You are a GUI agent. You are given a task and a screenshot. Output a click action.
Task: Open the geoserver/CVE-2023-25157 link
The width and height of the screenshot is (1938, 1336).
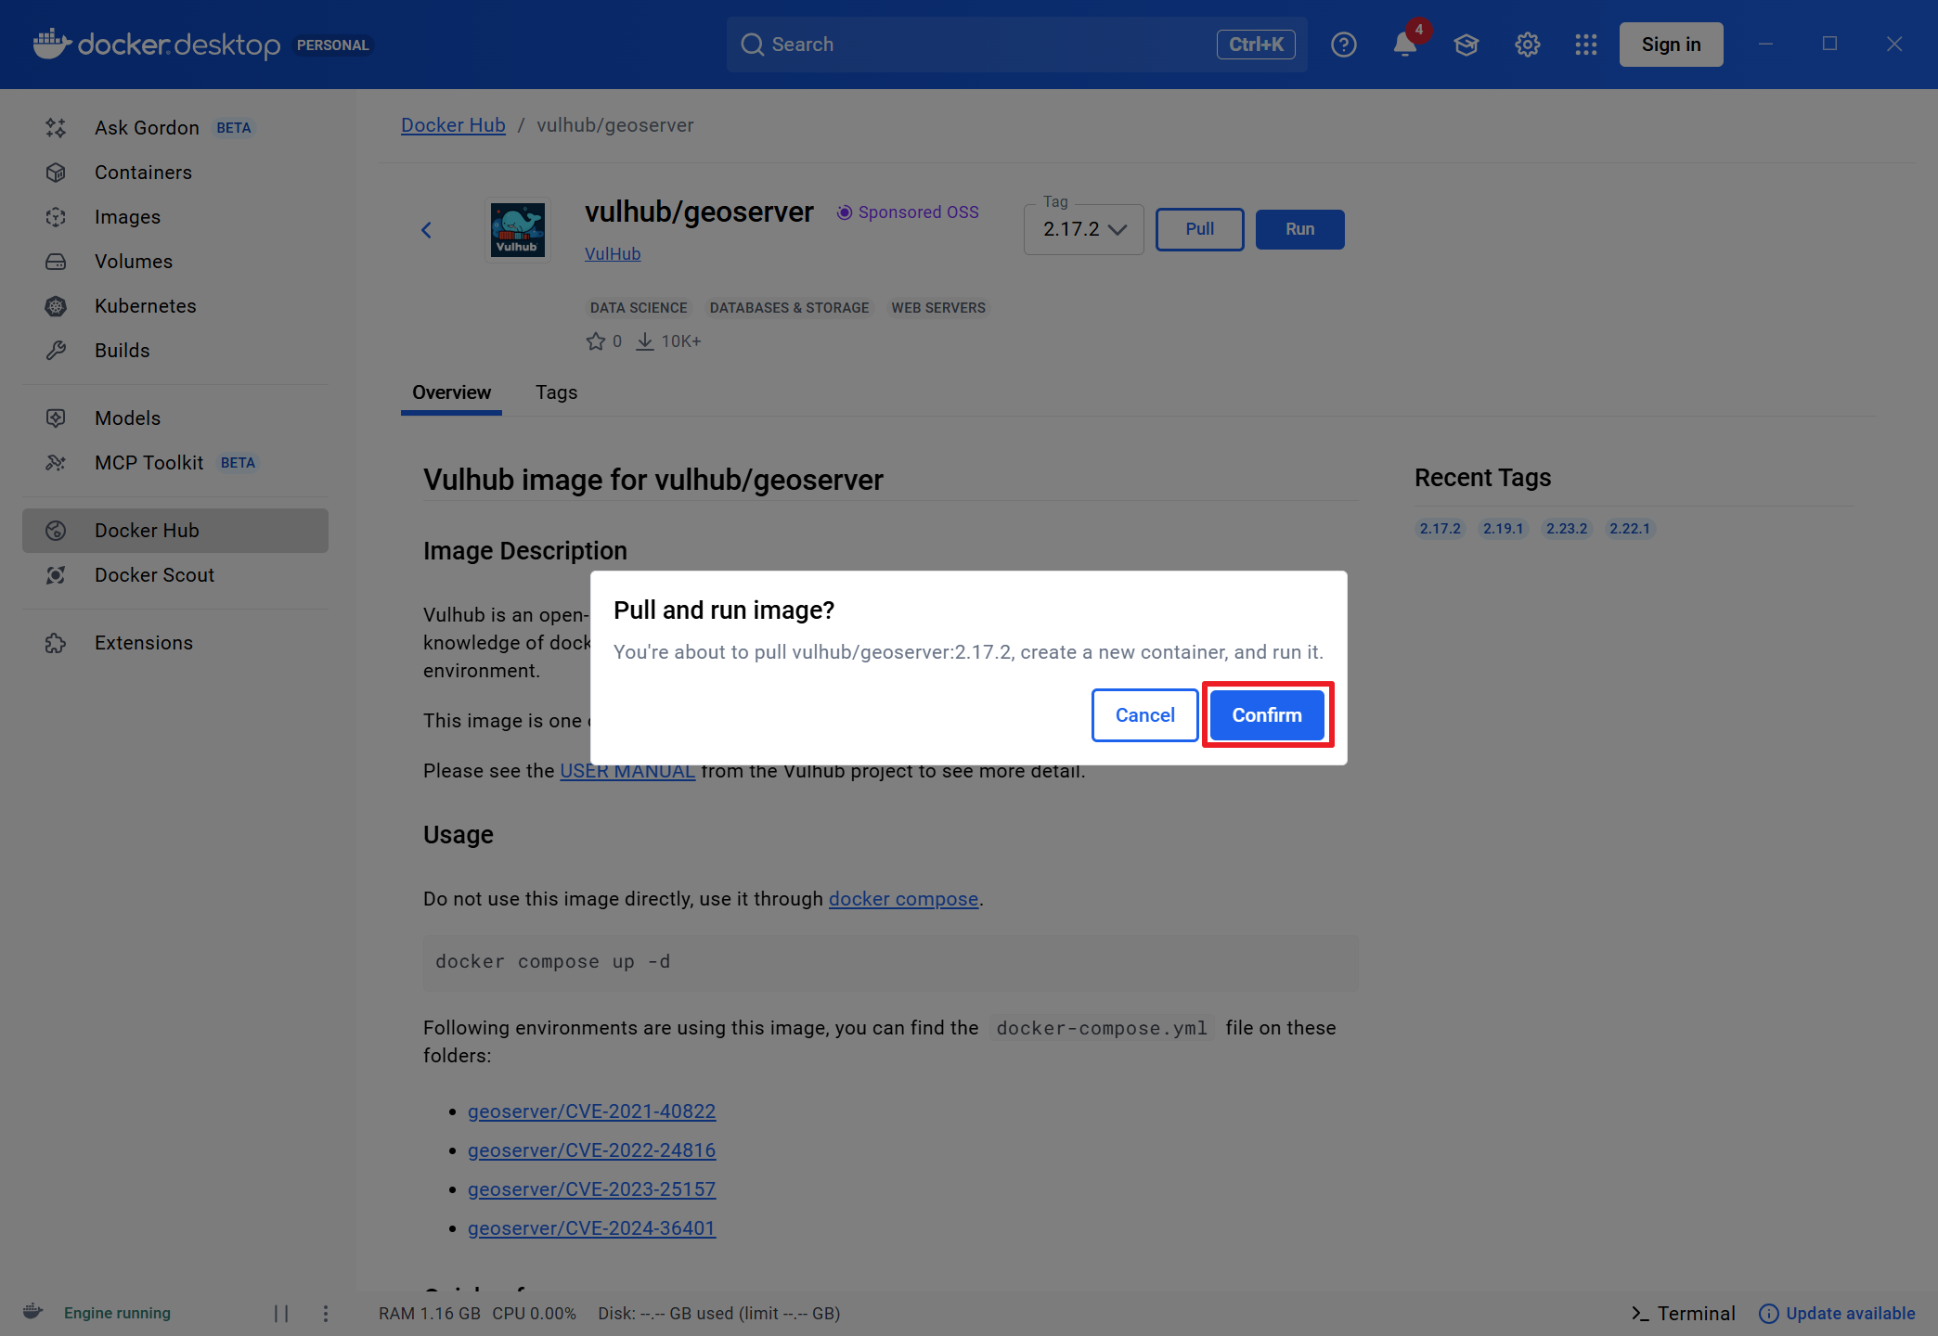(x=591, y=1189)
